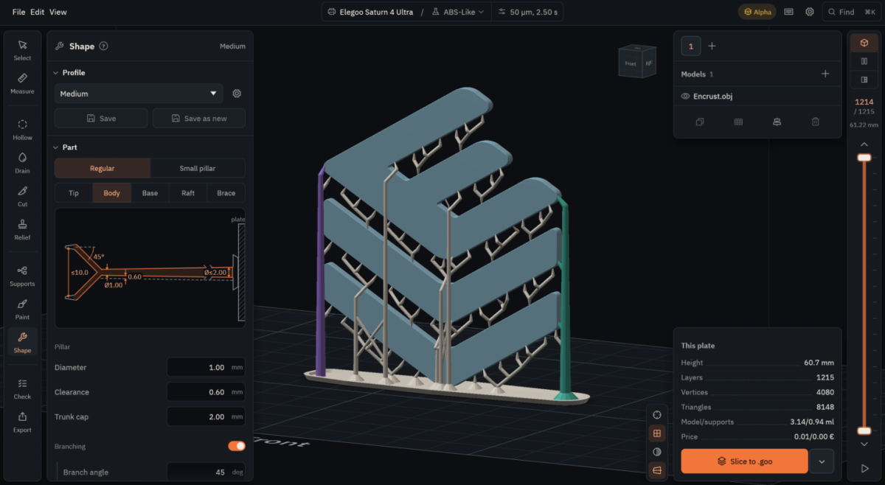Switch to 3D cube view mode
This screenshot has width=885, height=485.
[x=864, y=43]
